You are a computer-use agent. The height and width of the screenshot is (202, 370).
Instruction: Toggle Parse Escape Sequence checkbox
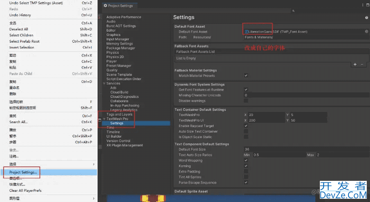246,182
